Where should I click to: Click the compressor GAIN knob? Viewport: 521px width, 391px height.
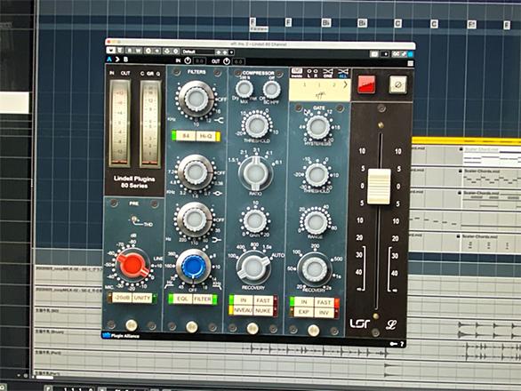tap(254, 220)
